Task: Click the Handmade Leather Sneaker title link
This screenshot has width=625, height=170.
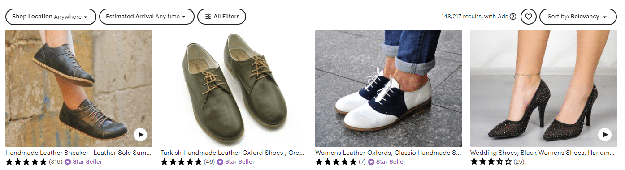Action: [x=79, y=153]
